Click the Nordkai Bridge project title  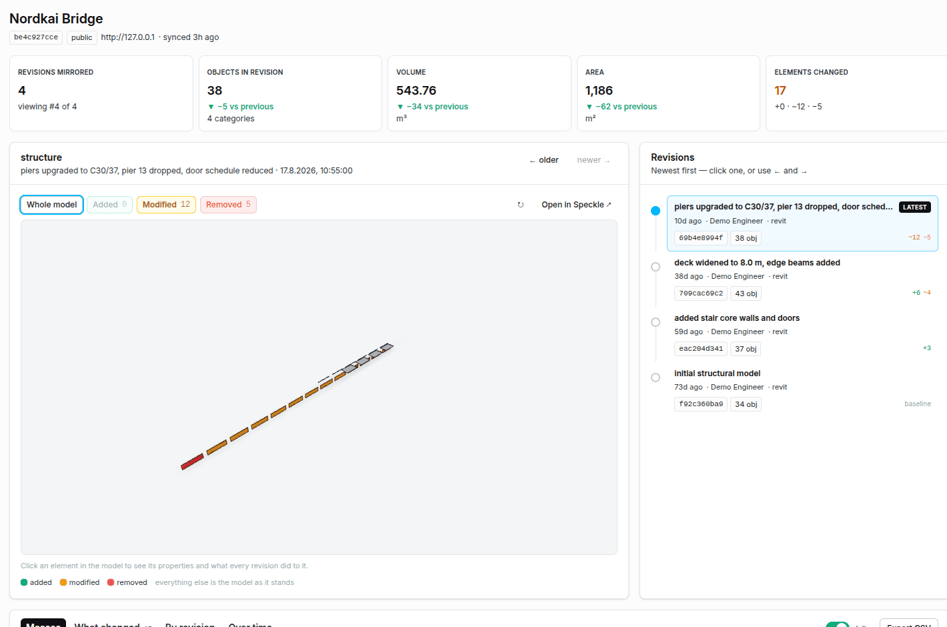[x=56, y=19]
